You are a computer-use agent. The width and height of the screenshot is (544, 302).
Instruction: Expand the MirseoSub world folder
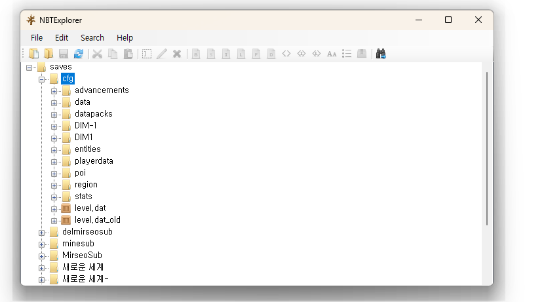42,256
